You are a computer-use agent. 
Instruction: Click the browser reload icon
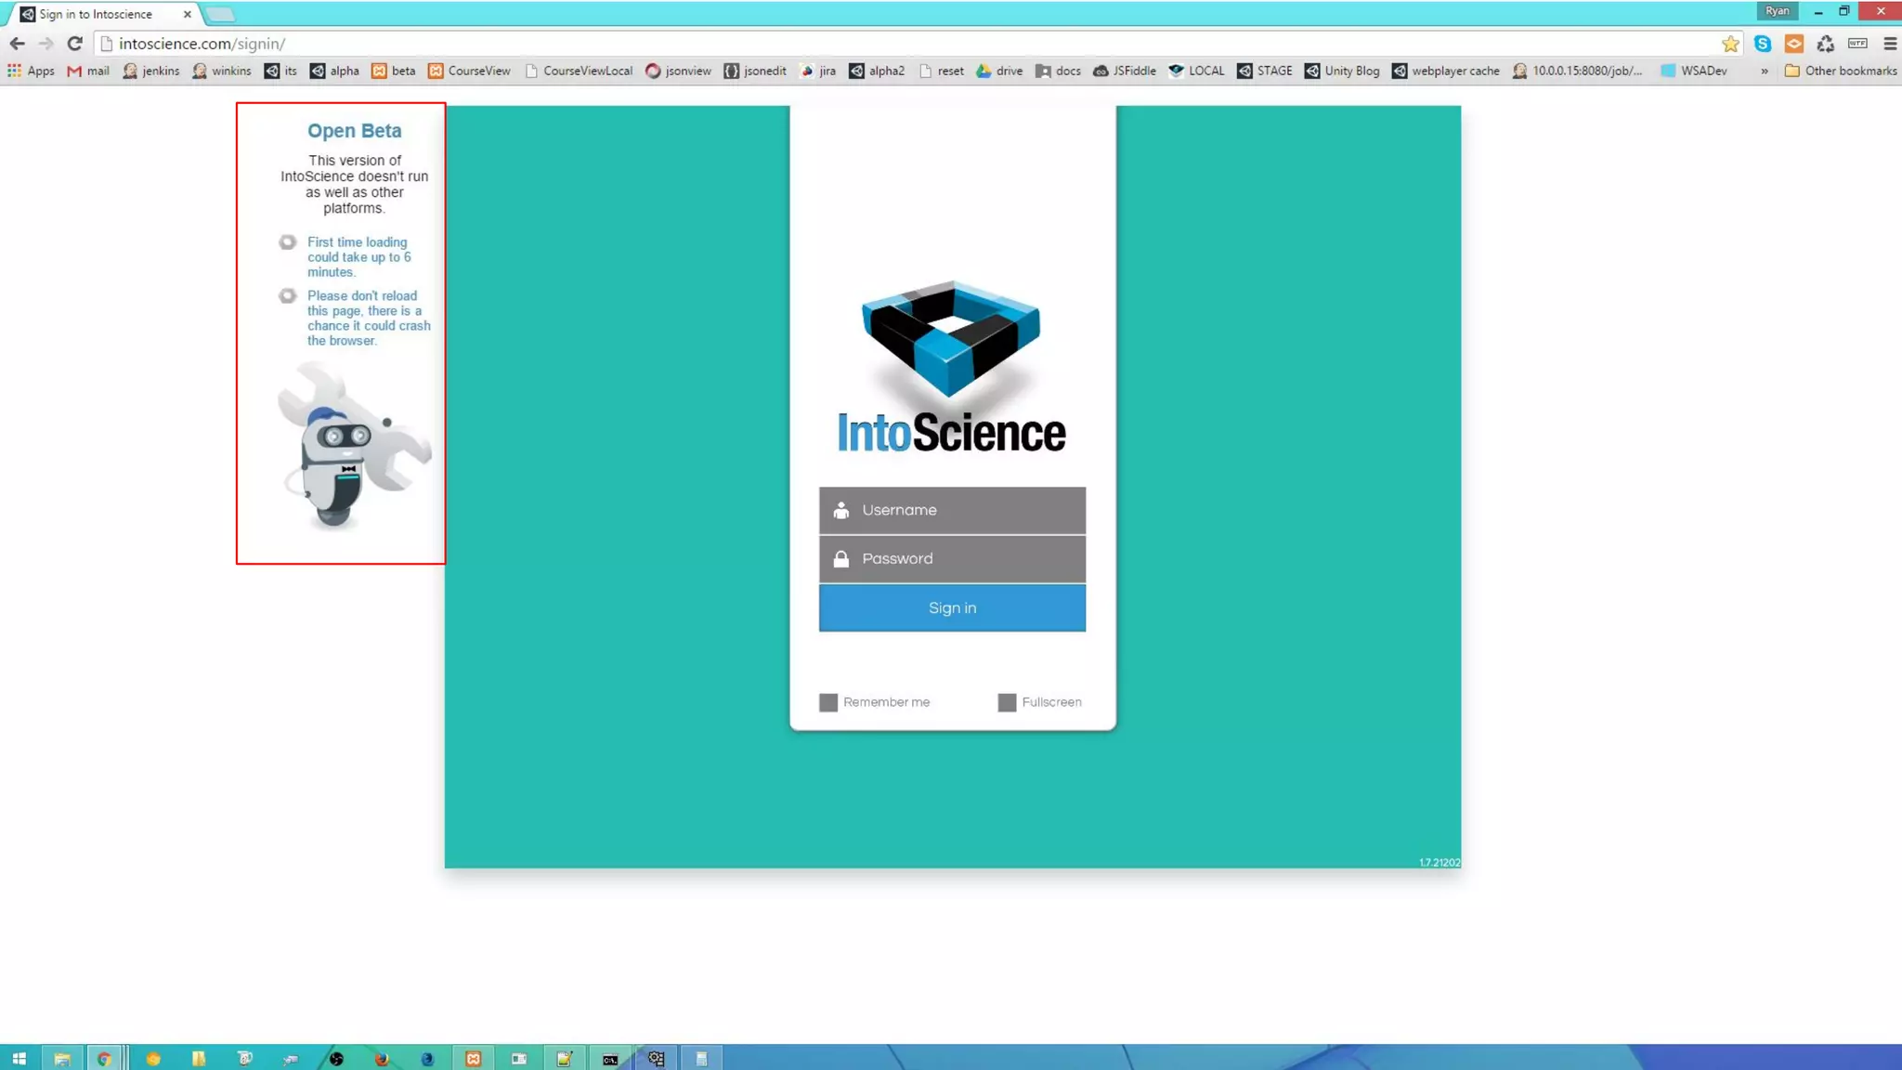pos(75,44)
